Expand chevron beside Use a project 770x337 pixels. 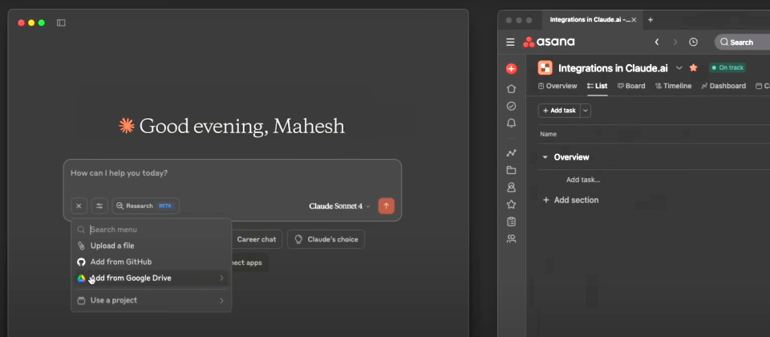[221, 300]
